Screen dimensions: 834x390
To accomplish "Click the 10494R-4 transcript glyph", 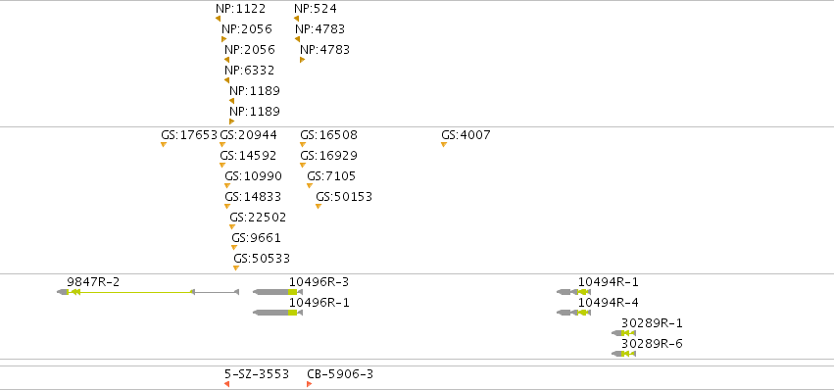I will (x=573, y=313).
